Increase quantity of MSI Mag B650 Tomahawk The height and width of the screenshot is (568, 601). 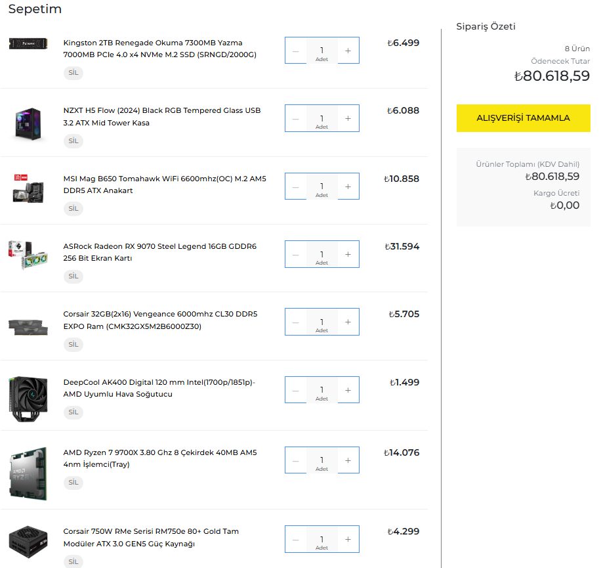click(x=348, y=186)
